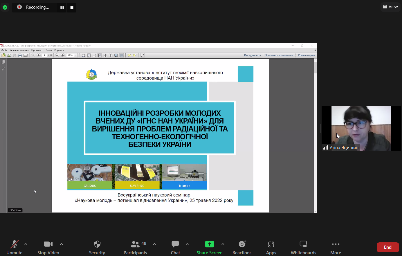Open the Reactions panel
Image resolution: width=402 pixels, height=256 pixels.
tap(242, 247)
